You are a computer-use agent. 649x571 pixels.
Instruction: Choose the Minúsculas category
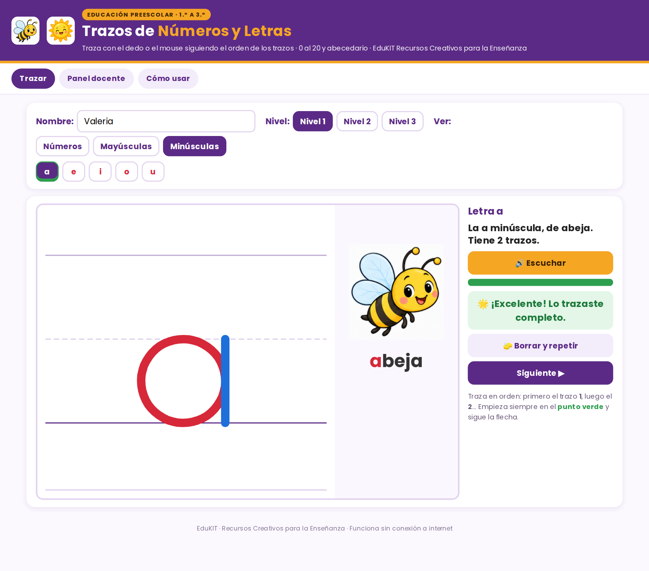[x=195, y=146]
